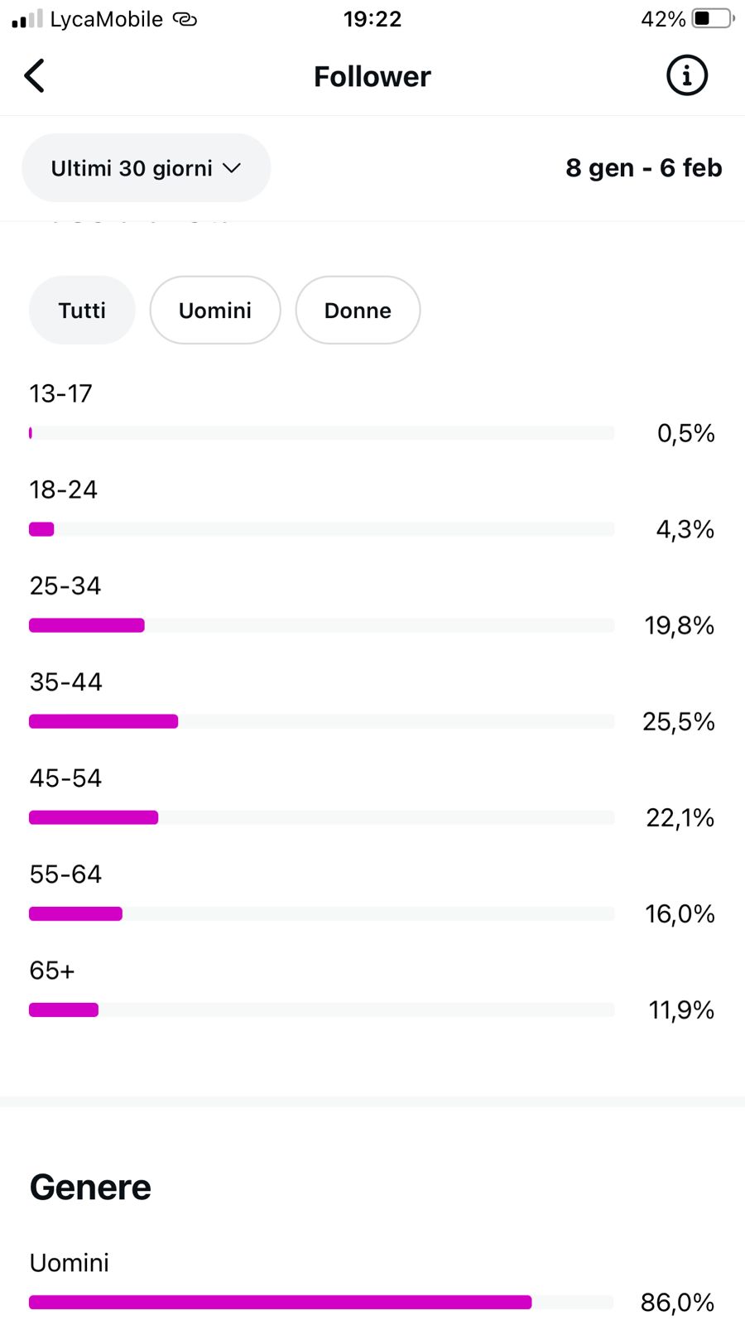Tap the 13-17 age range label
The height and width of the screenshot is (1325, 745).
[x=60, y=393]
